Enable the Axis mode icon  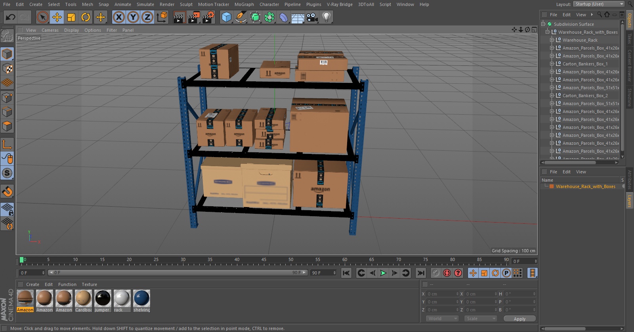pyautogui.click(x=8, y=144)
